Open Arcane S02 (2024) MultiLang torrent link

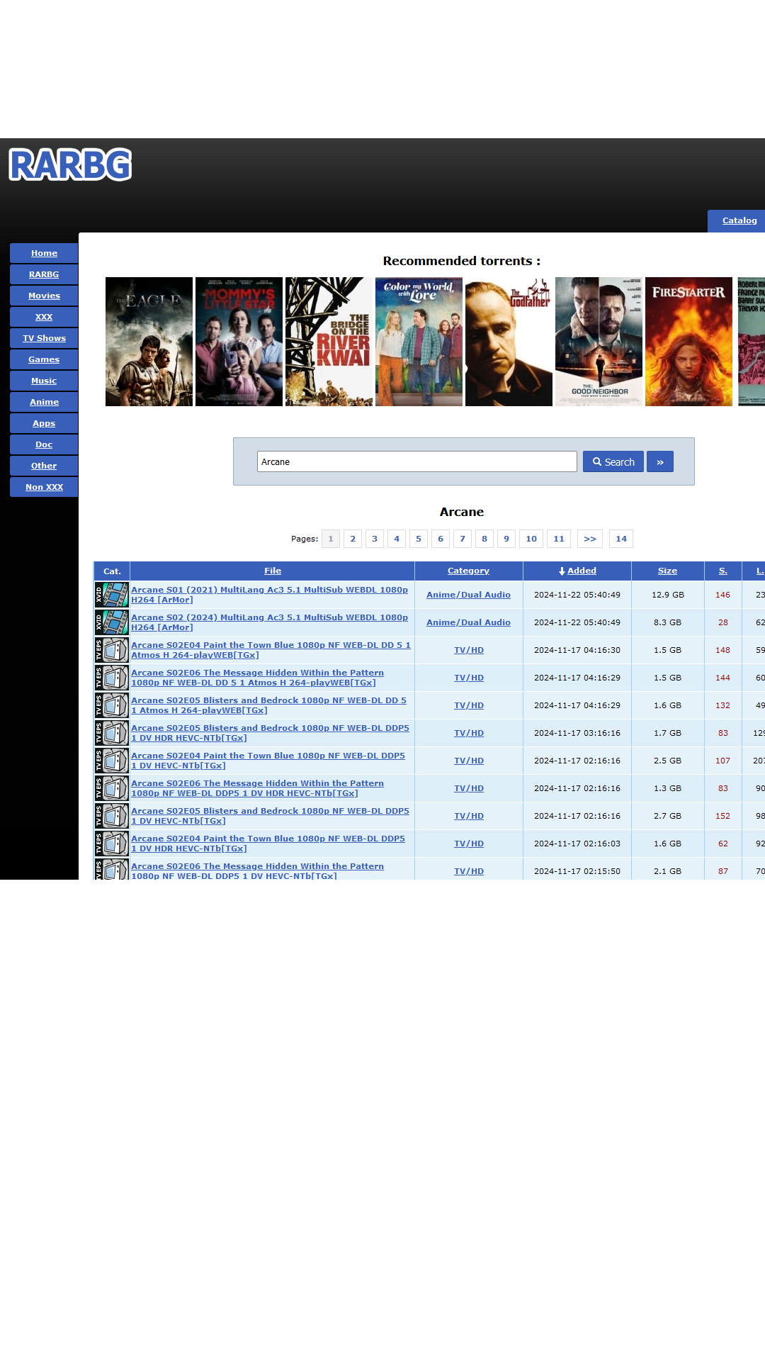pos(270,622)
